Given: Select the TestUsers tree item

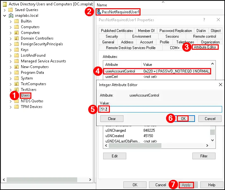Looking at the screenshot, I should (28, 90).
